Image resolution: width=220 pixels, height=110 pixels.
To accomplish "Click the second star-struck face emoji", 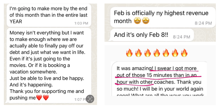I will click(145, 21).
